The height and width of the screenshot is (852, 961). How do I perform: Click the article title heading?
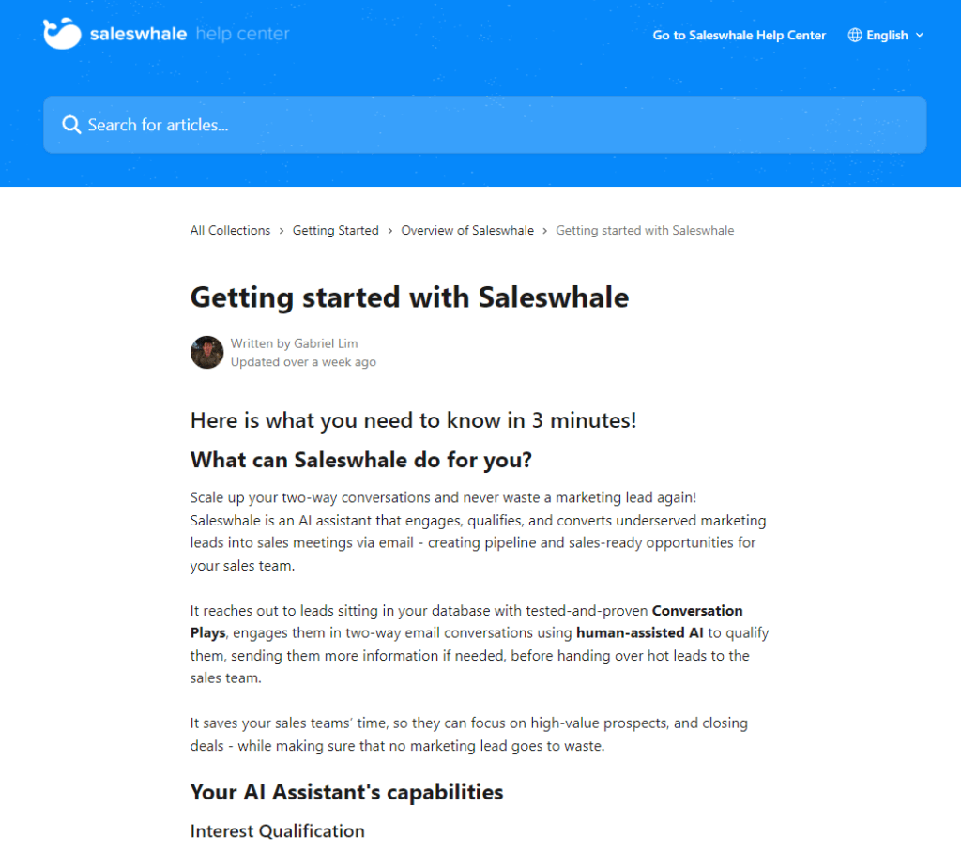(409, 297)
